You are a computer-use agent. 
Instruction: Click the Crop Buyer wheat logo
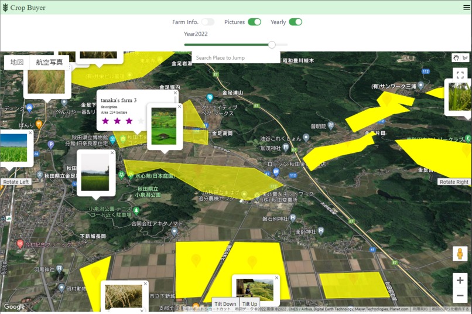pyautogui.click(x=5, y=8)
